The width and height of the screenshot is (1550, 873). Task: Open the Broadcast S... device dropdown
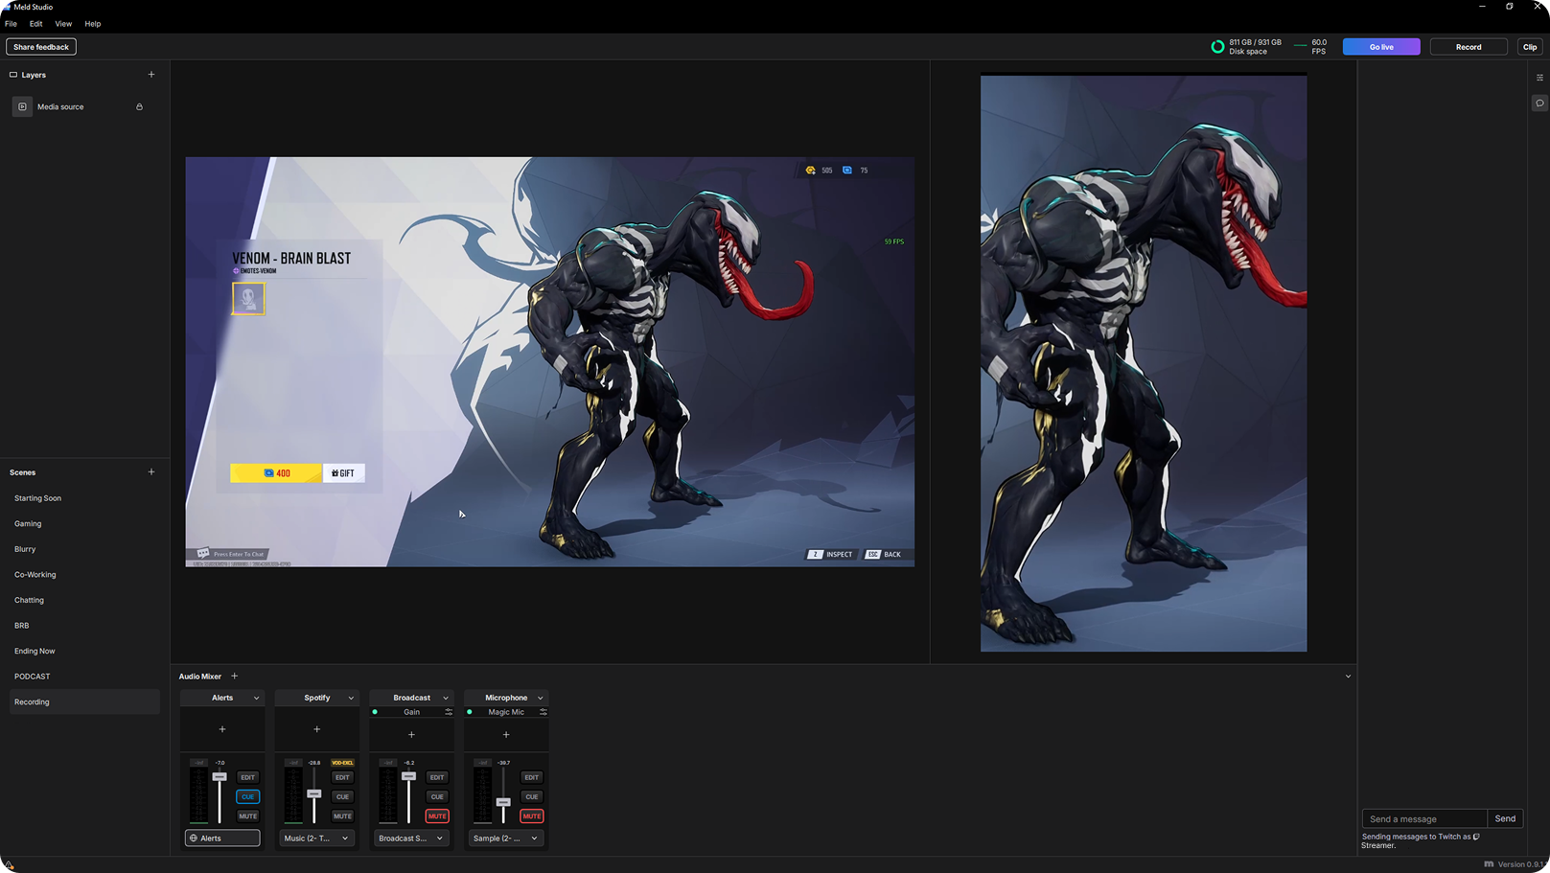411,839
